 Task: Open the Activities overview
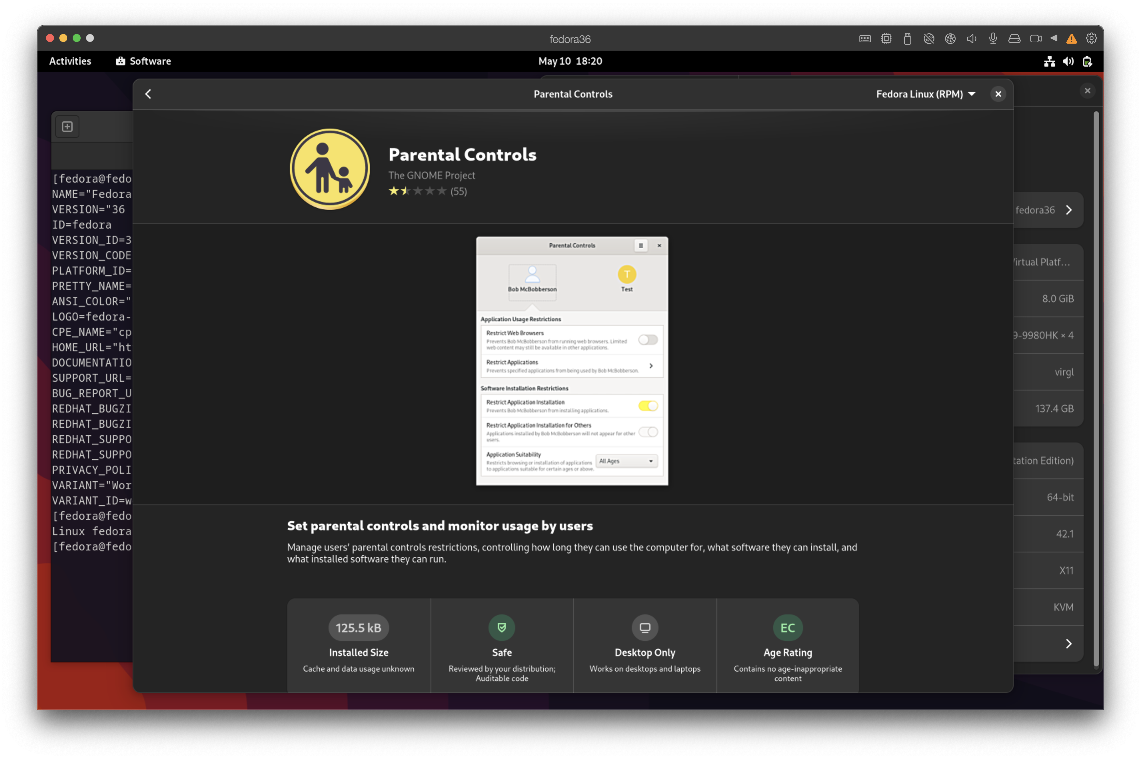[x=70, y=62]
